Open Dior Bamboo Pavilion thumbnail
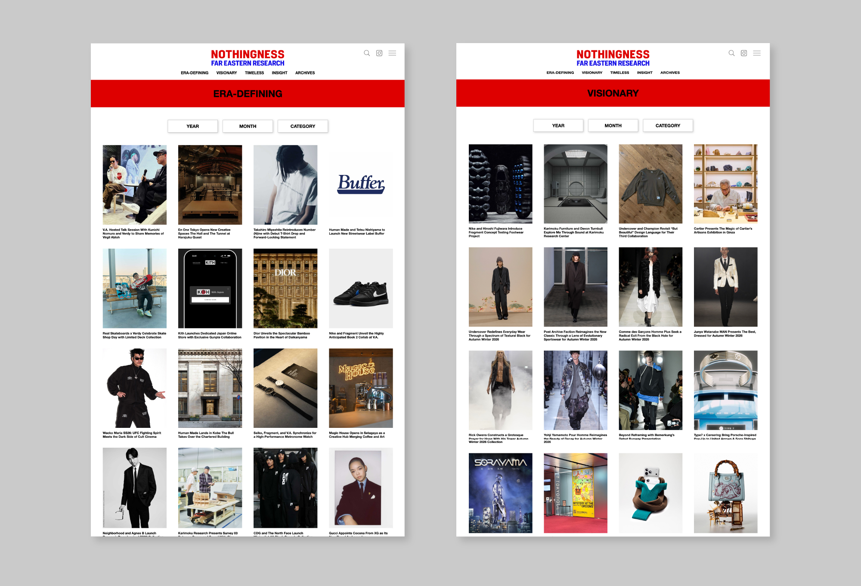Screen dimensions: 861x586 click(285, 288)
